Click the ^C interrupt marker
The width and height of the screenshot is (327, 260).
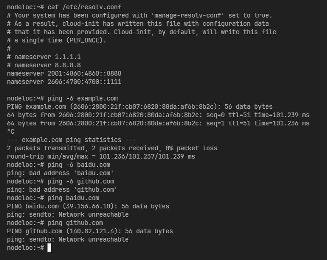pyautogui.click(x=11, y=131)
